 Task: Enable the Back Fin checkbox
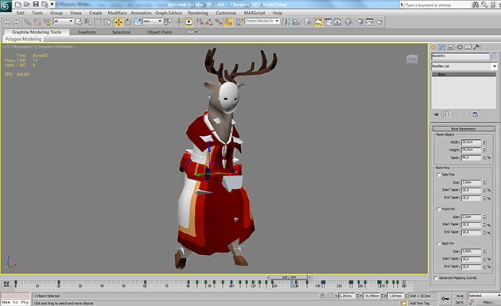pyautogui.click(x=439, y=243)
